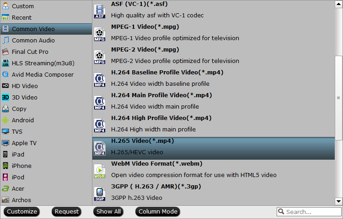Viewport: 343px width, 219px height.
Task: Click the HD Video icon
Action: [5, 86]
